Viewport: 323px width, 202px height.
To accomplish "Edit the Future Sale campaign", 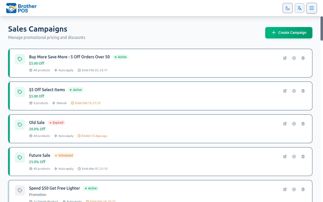I will click(x=285, y=157).
